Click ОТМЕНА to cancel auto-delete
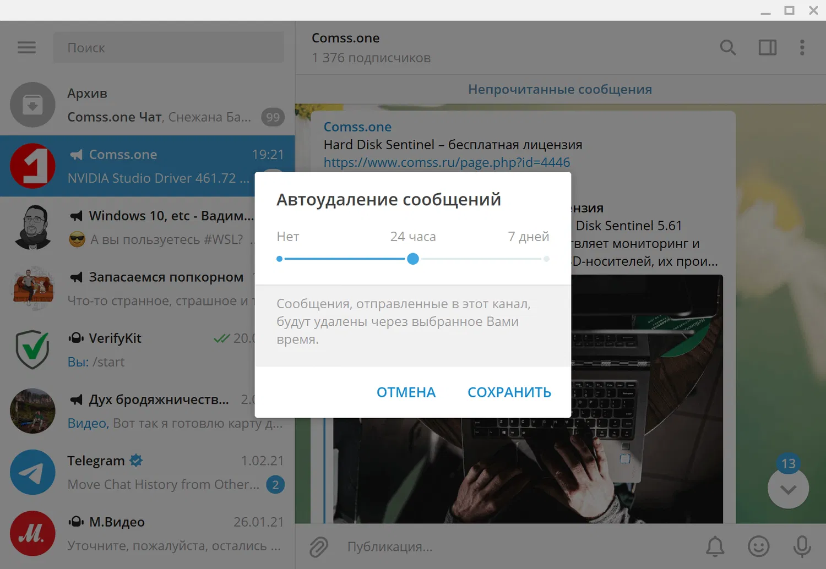This screenshot has width=826, height=569. [406, 392]
